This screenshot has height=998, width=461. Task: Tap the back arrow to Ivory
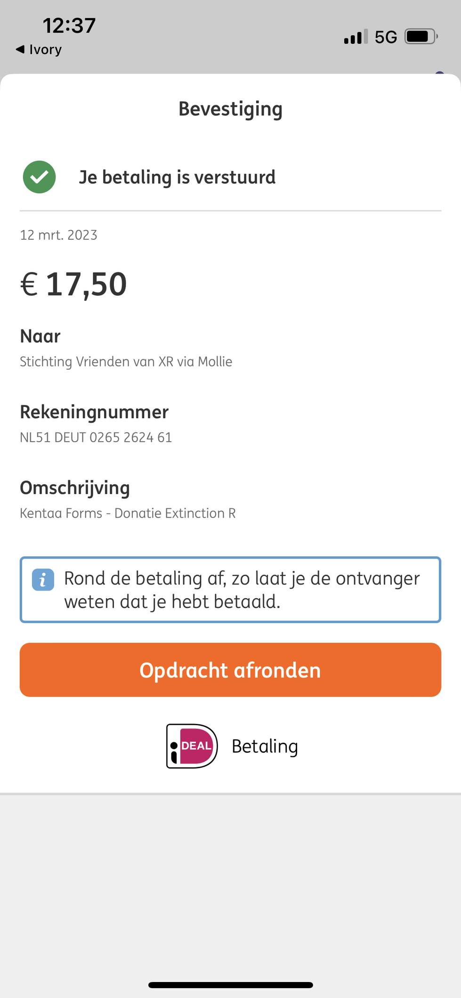(x=20, y=49)
